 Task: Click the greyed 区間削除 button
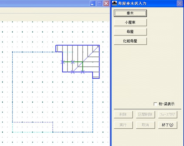[x=145, y=114]
